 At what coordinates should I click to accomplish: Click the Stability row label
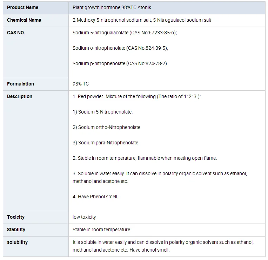16,230
